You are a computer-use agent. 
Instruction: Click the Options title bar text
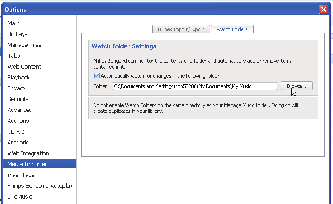(x=15, y=10)
